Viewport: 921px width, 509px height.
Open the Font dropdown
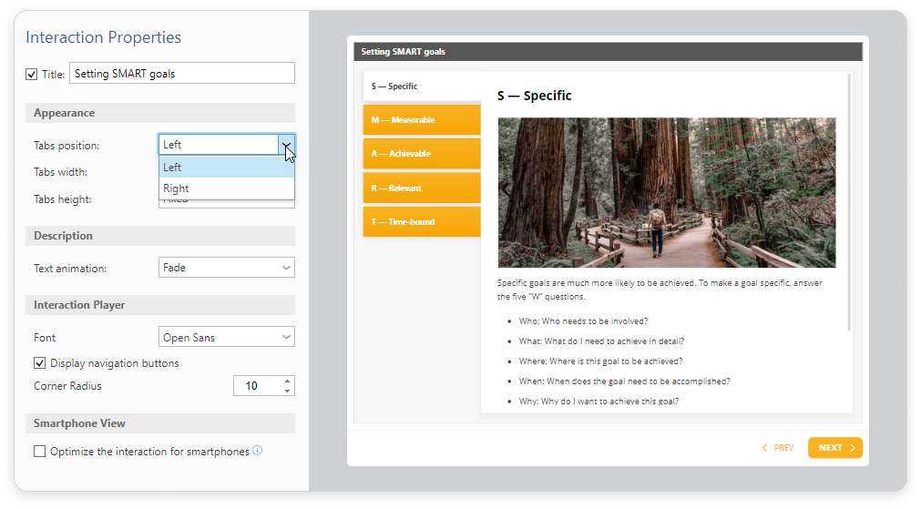[x=226, y=338]
